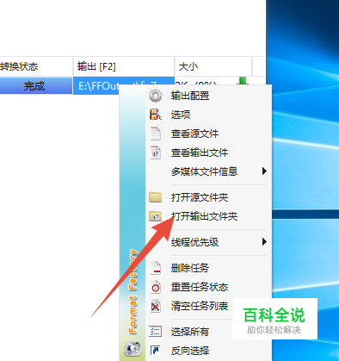The image size is (339, 361).
Task: Click the folder icon beside 打开源文件夹
Action: point(156,197)
